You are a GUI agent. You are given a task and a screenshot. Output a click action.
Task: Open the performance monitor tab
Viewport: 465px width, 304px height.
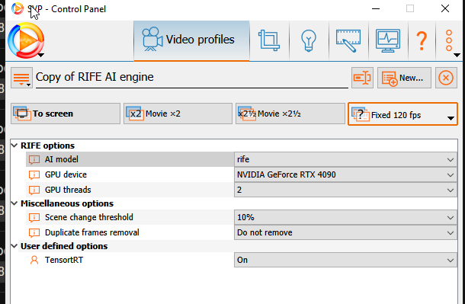click(388, 40)
